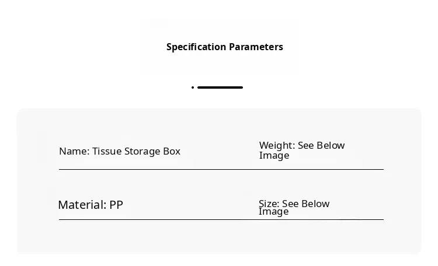Viewport: 438px width, 266px height.
Task: Select the 'Material:' label
Action: [82, 205]
